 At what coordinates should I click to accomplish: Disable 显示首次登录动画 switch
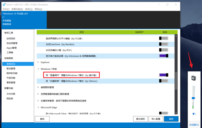[x=164, y=56]
